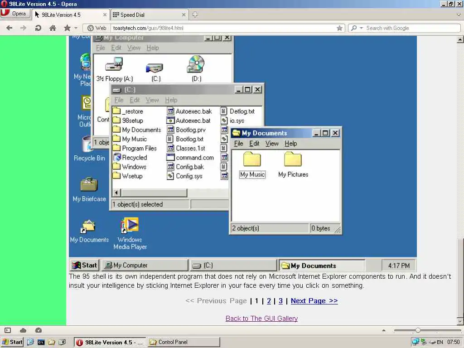The image size is (464, 348).
Task: Launch the command prompt quick launch icon
Action: point(41,342)
